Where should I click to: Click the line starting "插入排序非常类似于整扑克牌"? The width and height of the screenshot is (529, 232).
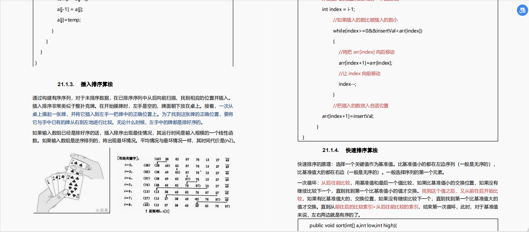(133, 106)
